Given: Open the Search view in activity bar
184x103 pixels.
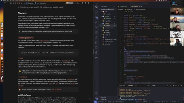Looking at the screenshot, I should (x=96, y=12).
